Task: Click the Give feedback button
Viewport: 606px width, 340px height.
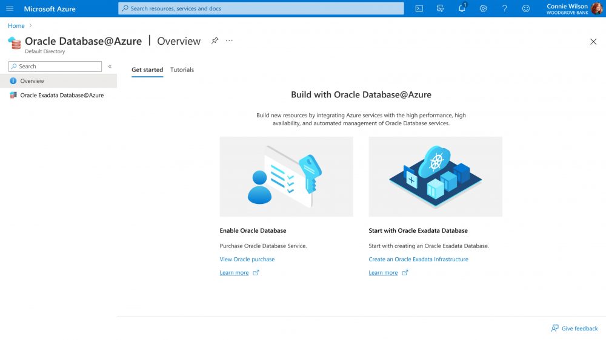Action: click(x=574, y=329)
